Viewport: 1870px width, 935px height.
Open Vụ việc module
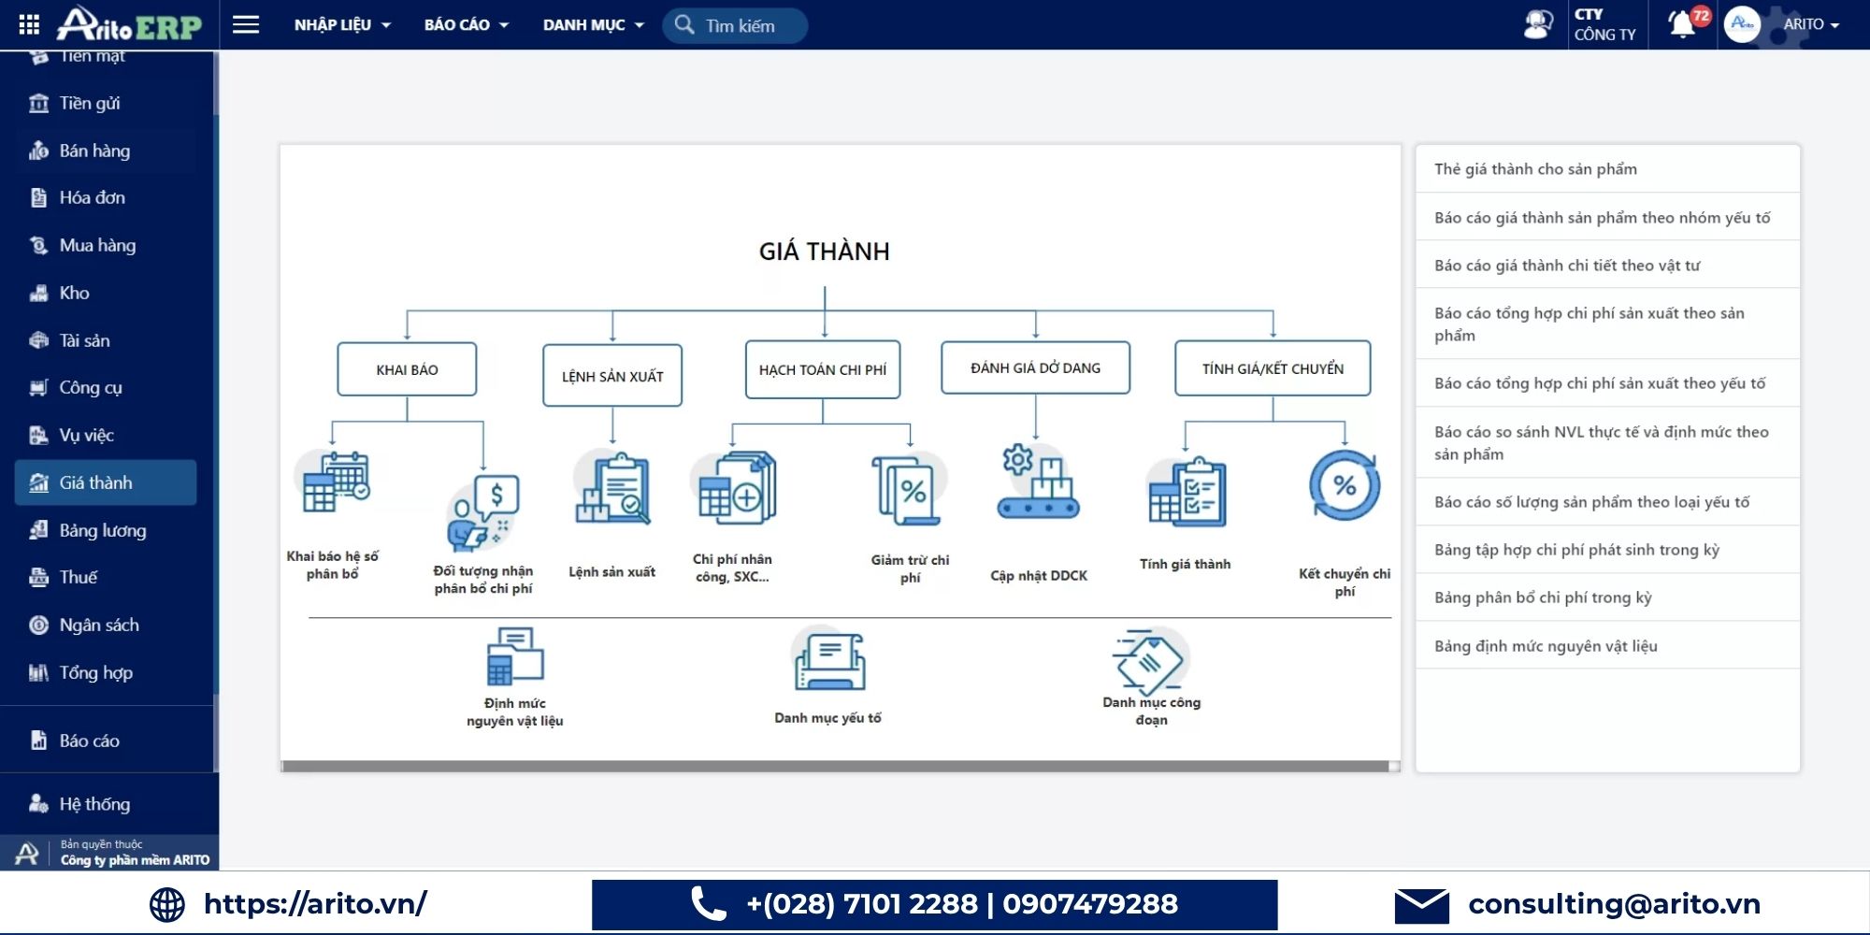(x=106, y=435)
